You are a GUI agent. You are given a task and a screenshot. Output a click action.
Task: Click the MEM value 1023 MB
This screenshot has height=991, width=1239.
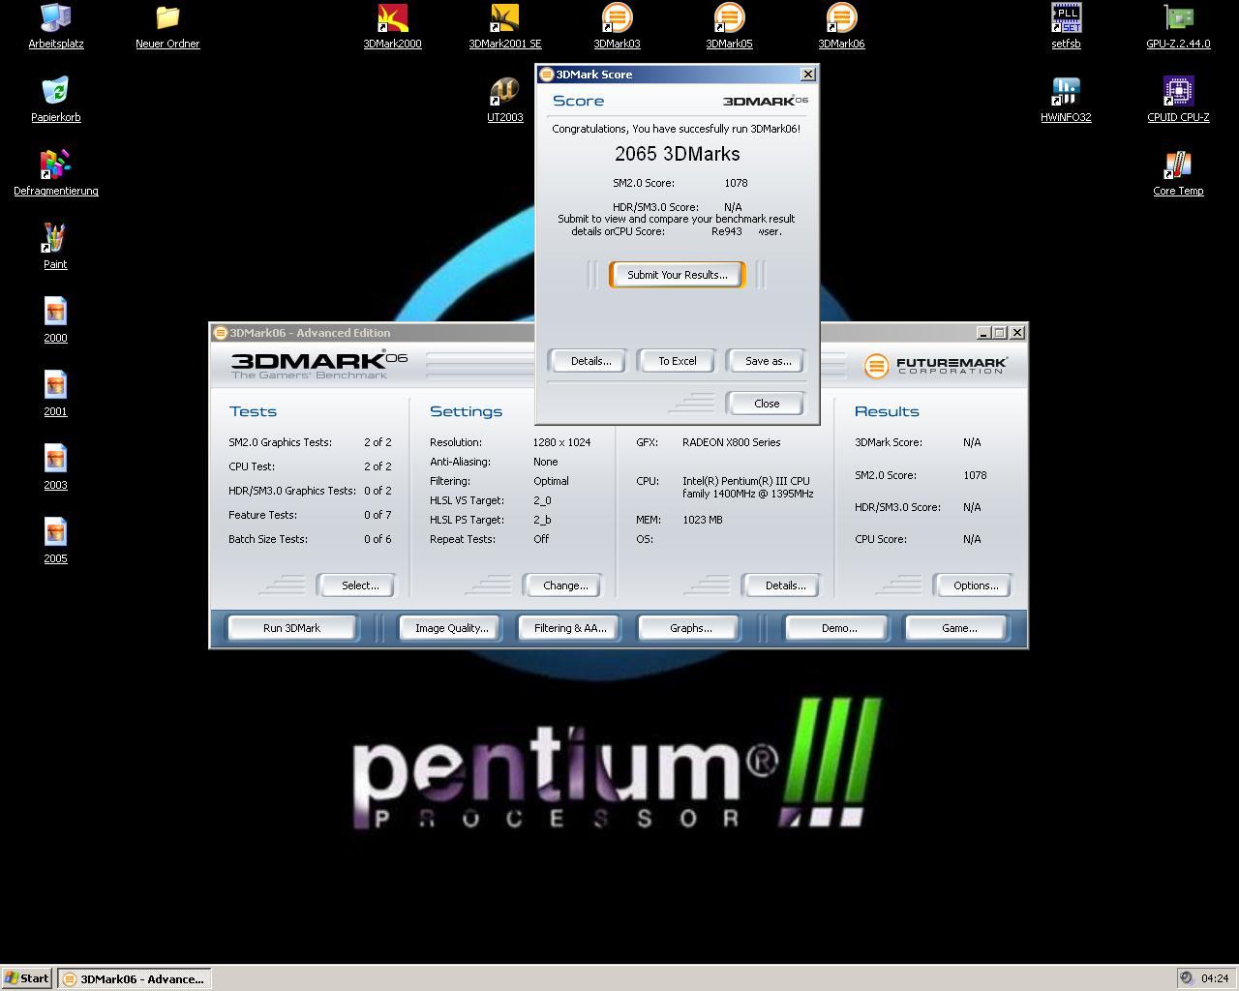702,520
